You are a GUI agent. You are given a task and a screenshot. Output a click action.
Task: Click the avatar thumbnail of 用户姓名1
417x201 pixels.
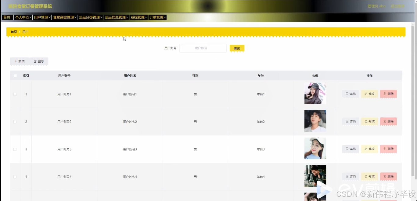point(315,93)
